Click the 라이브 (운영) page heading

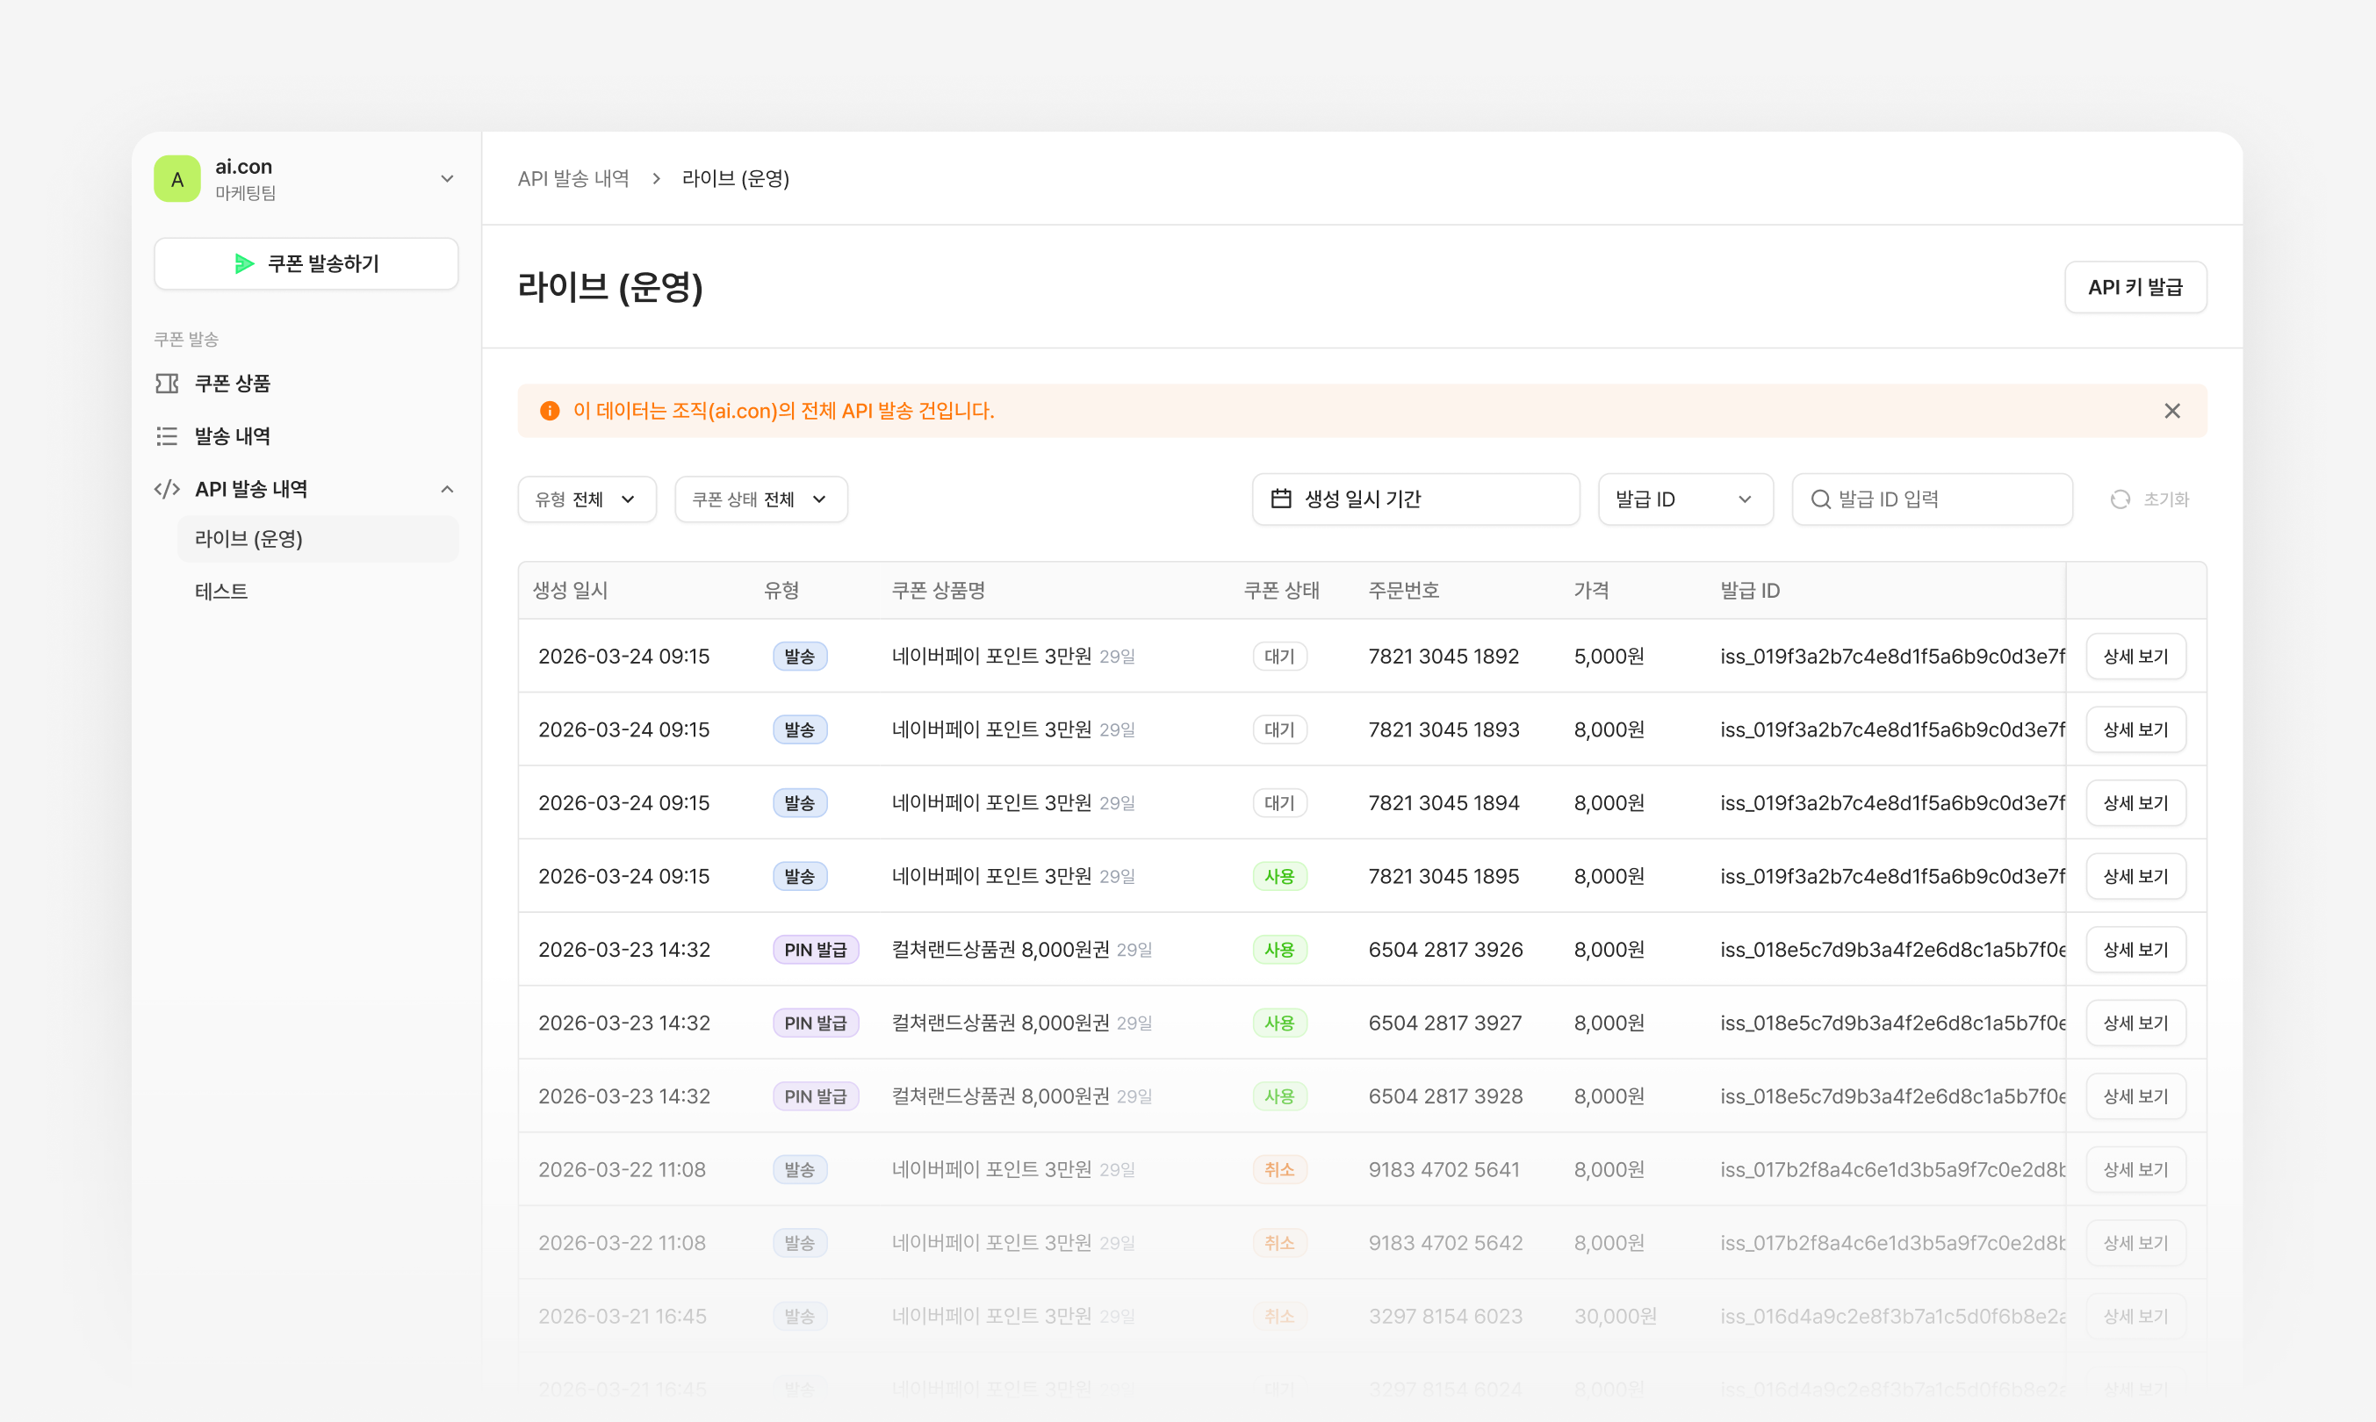[610, 287]
